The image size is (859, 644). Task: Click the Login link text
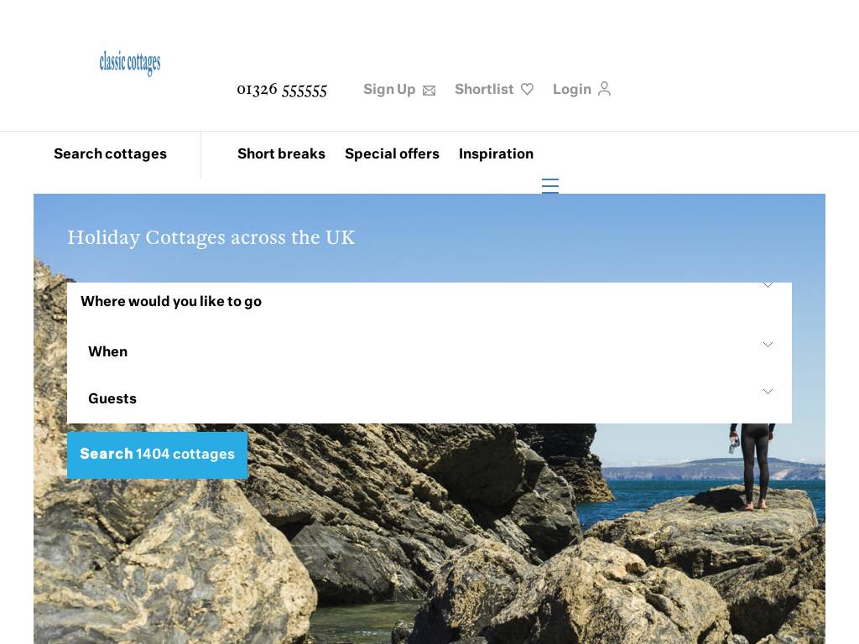pyautogui.click(x=571, y=89)
